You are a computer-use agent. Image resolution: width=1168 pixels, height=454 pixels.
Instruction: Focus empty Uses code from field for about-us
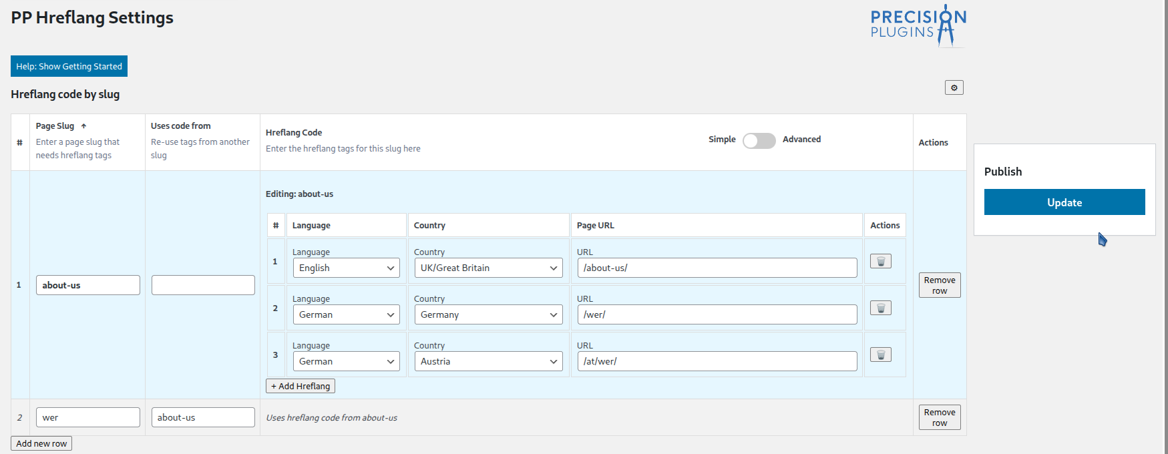click(x=203, y=285)
